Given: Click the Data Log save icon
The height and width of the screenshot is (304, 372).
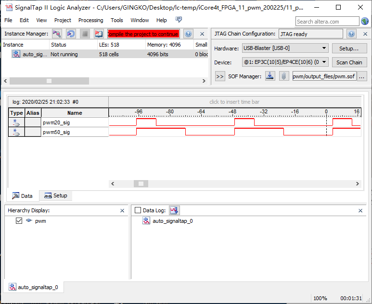Looking at the screenshot, I should click(174, 210).
